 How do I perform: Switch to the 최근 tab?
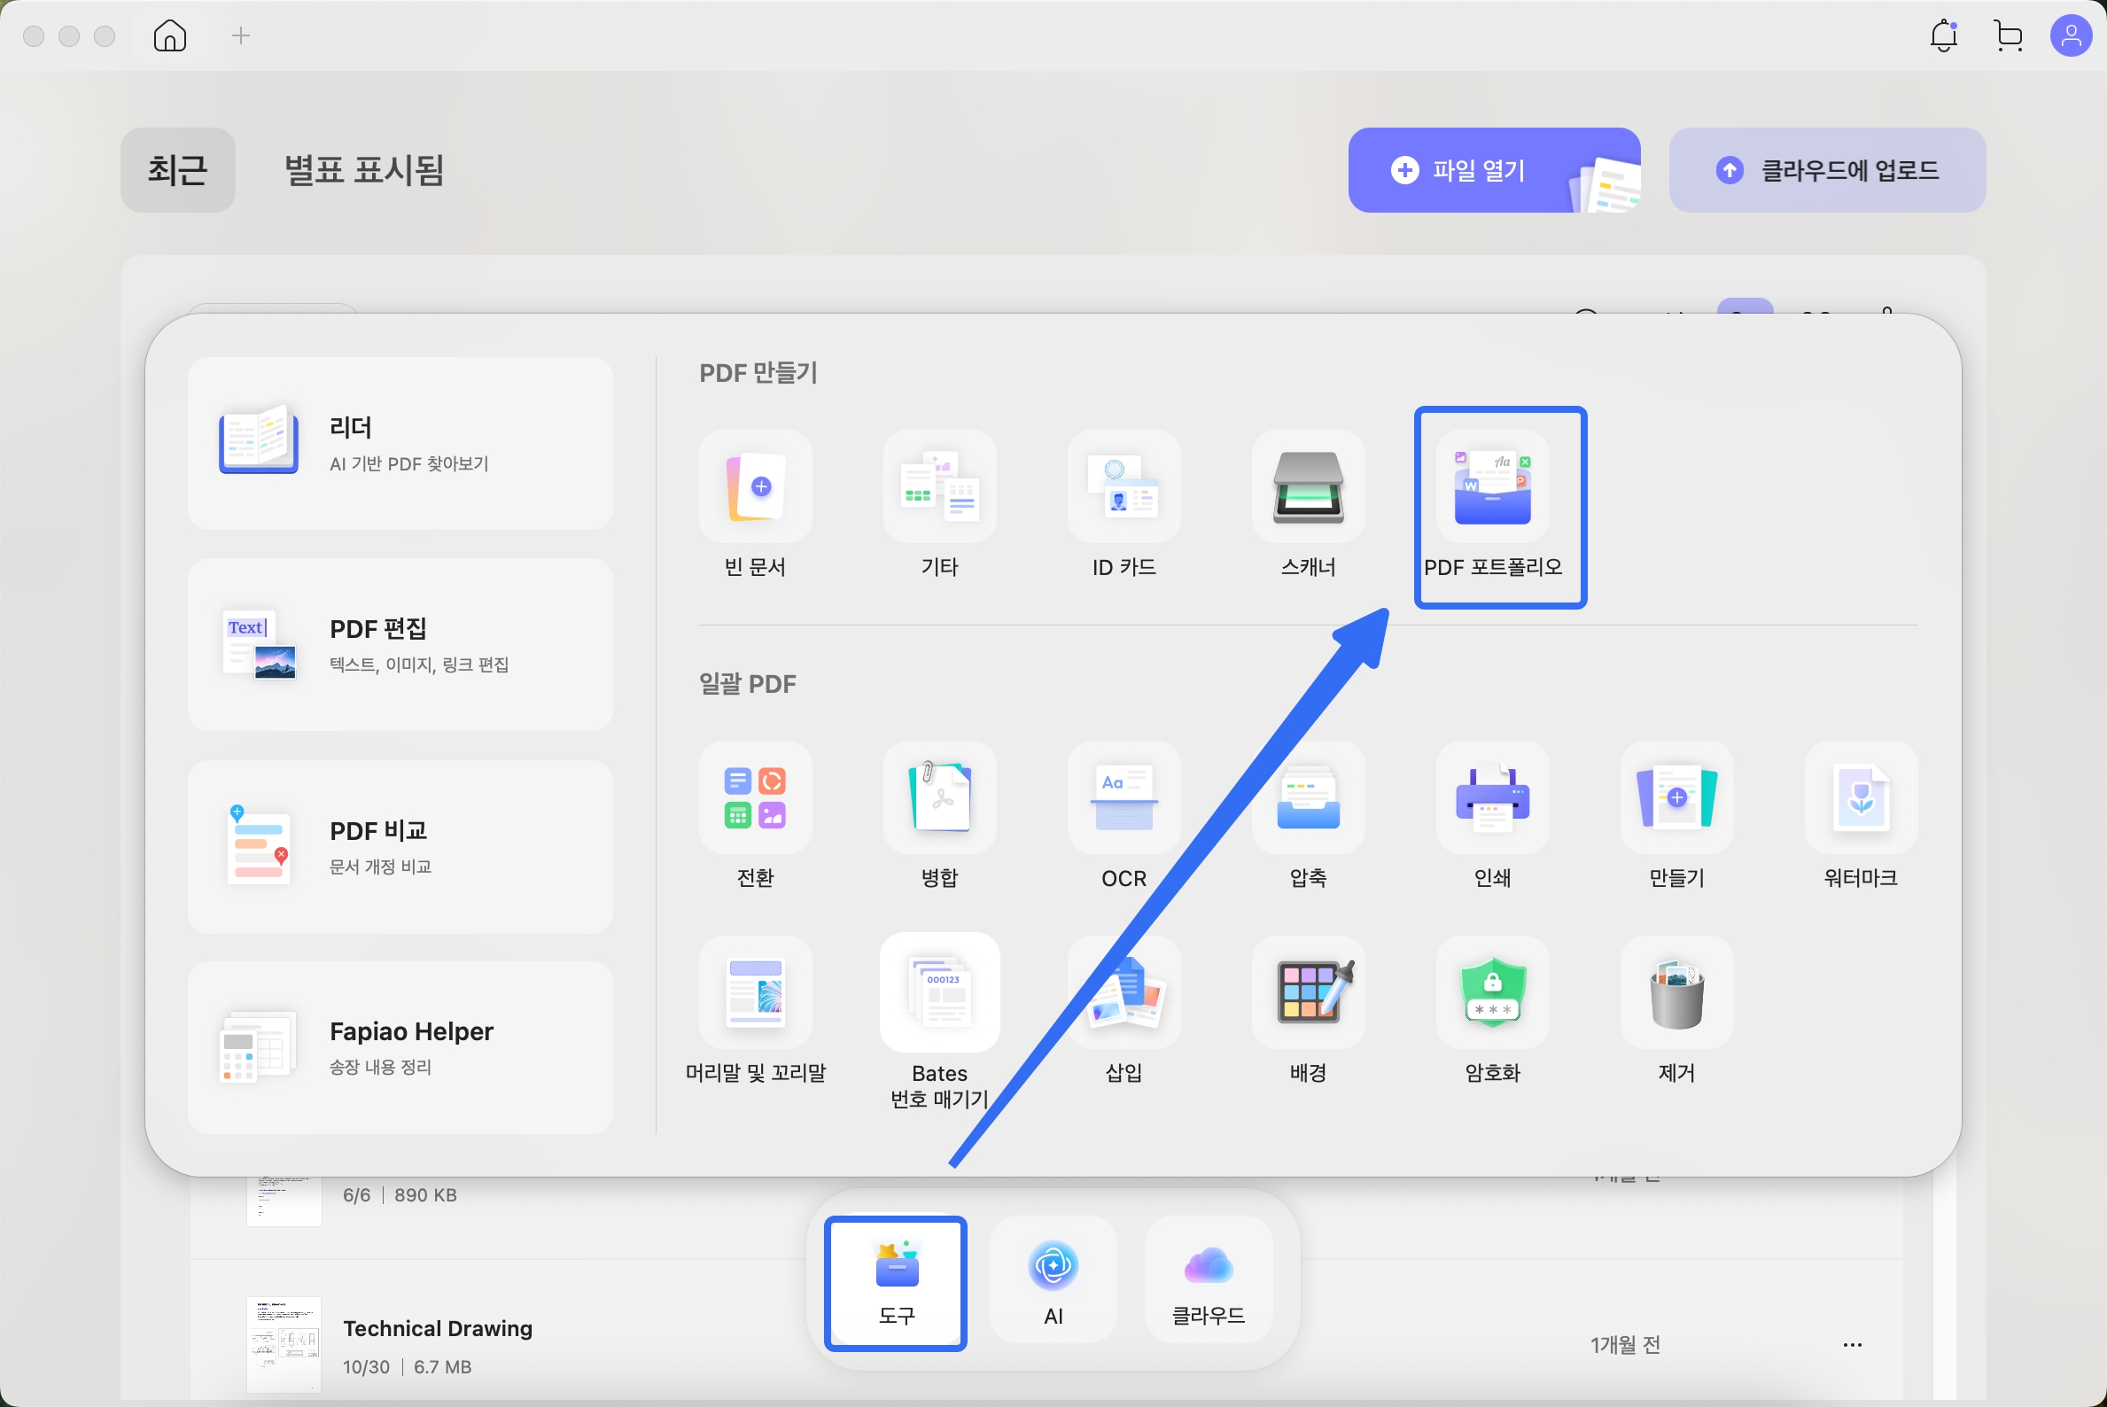178,170
